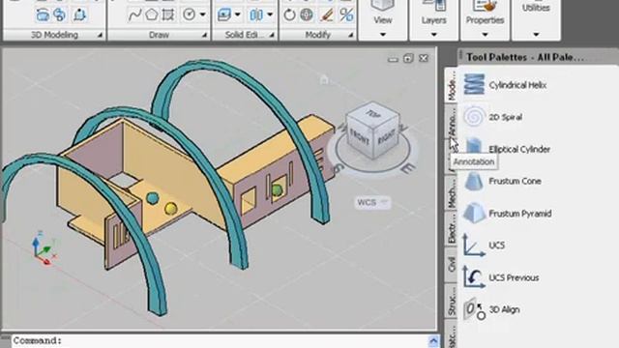This screenshot has height=348, width=619.
Task: Expand the Draw panel launcher arrow
Action: pos(204,35)
